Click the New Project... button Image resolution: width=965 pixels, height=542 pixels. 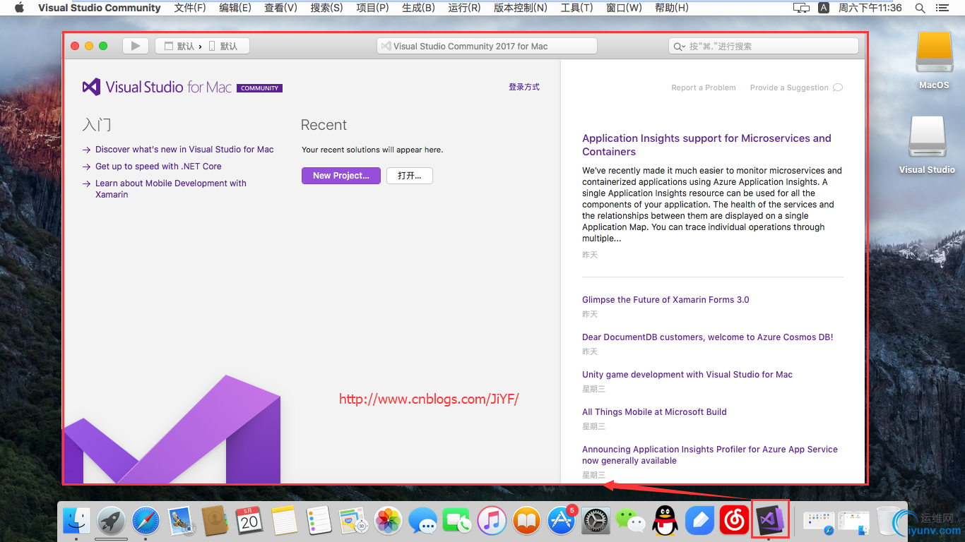click(x=341, y=176)
